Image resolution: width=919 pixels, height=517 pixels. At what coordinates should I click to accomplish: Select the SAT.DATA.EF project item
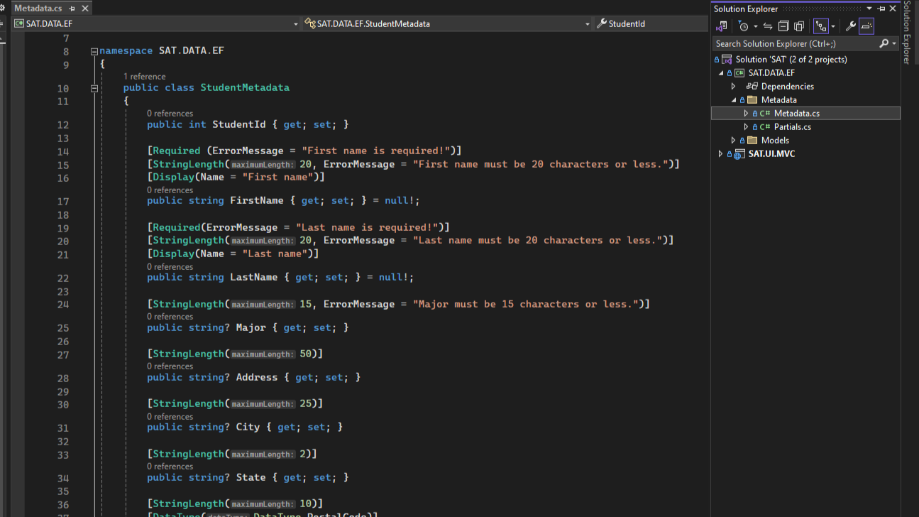click(x=771, y=72)
